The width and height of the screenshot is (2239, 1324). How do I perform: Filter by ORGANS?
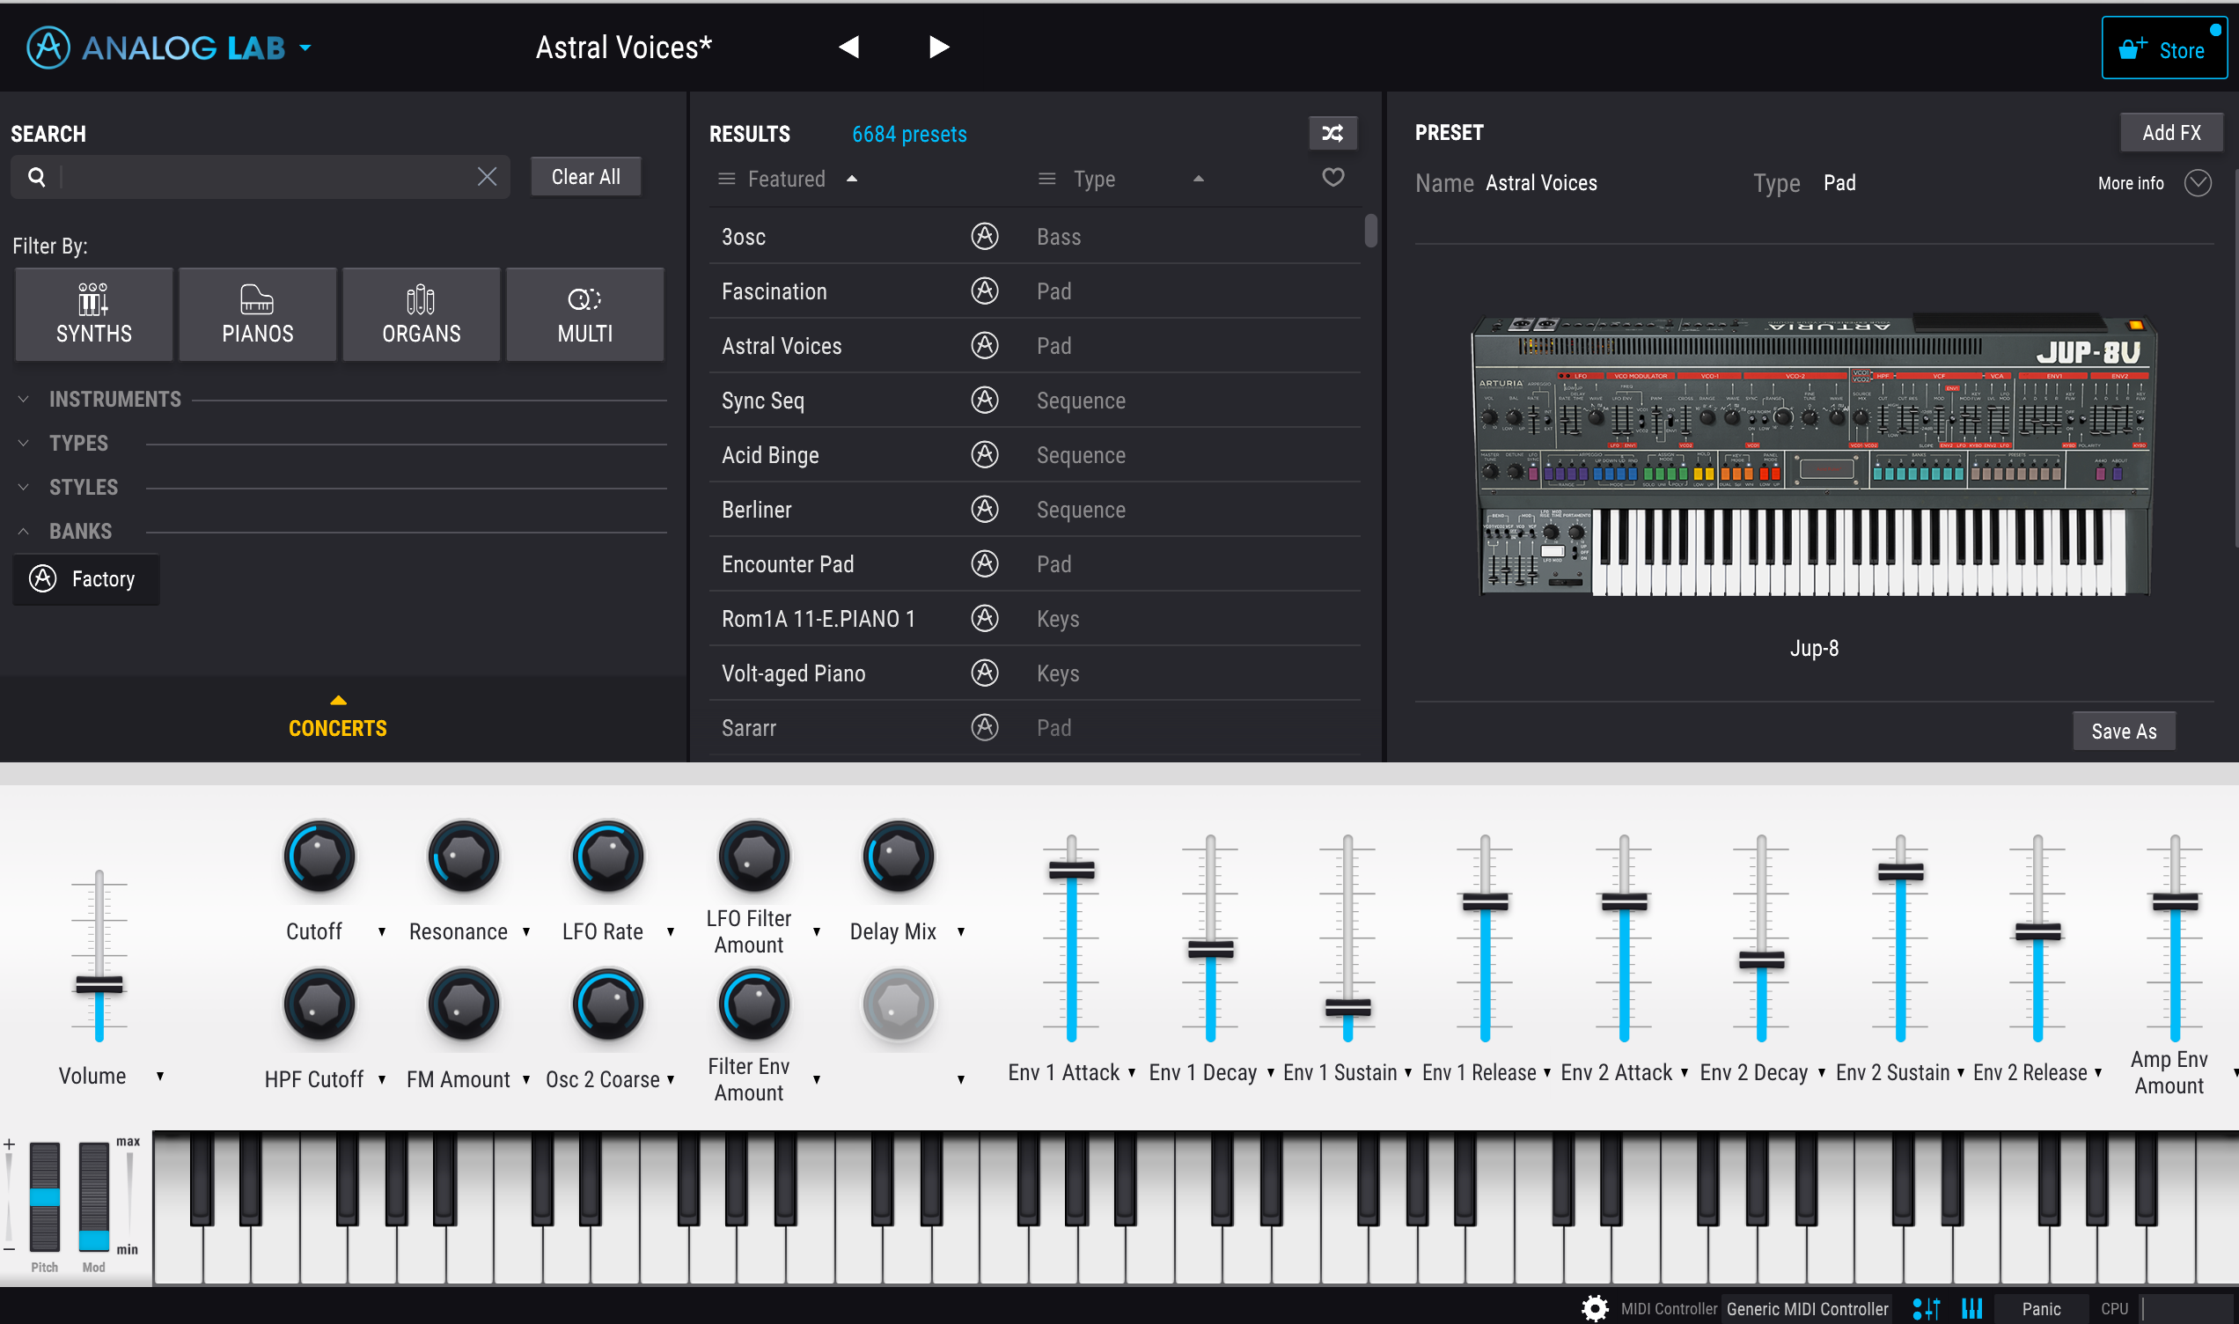[x=422, y=314]
